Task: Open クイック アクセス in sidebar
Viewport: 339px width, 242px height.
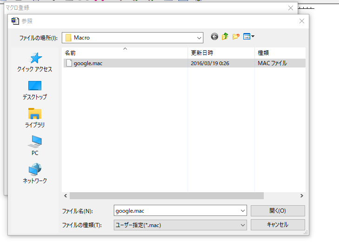Action: pos(35,62)
